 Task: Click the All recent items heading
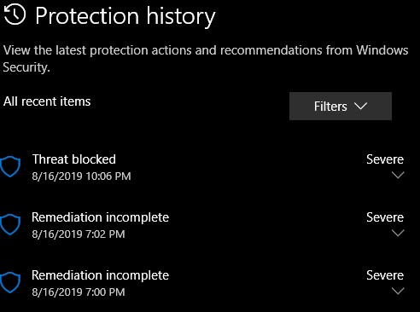coord(47,101)
